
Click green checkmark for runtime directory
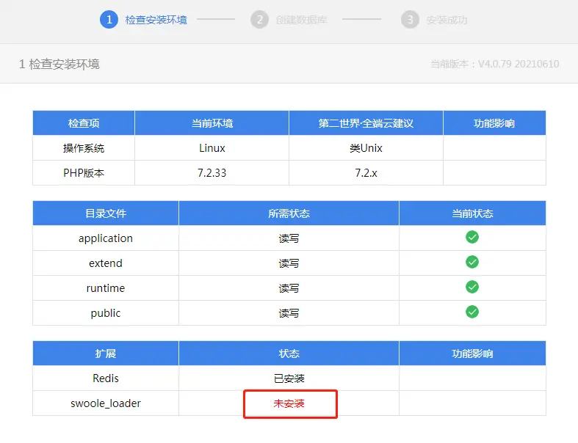pos(472,287)
